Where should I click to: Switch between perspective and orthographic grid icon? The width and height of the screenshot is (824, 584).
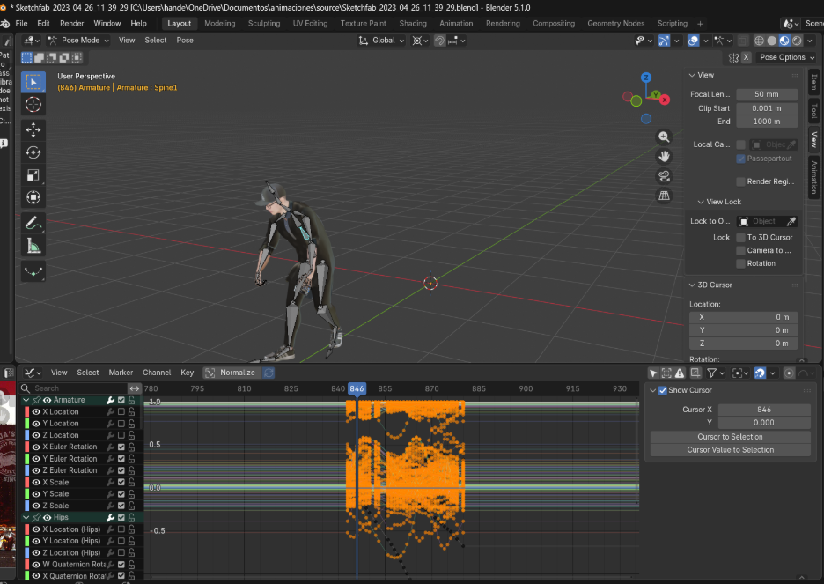tap(664, 195)
